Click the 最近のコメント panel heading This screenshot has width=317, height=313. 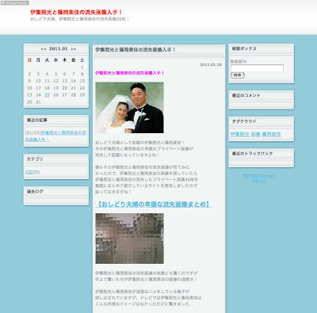(246, 95)
